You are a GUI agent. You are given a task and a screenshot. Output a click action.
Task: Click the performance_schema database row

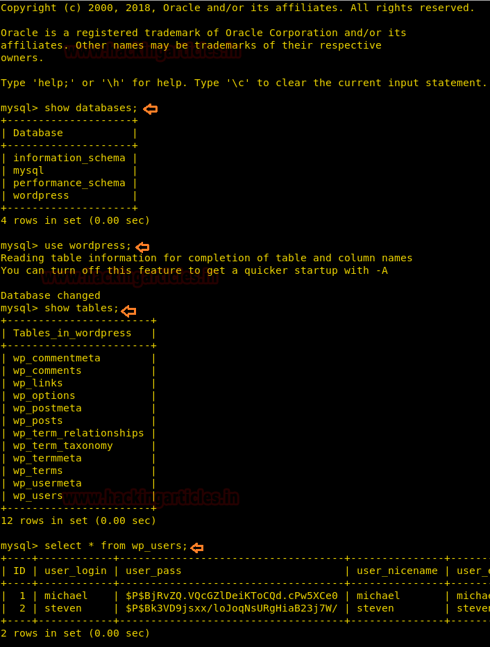click(x=69, y=183)
